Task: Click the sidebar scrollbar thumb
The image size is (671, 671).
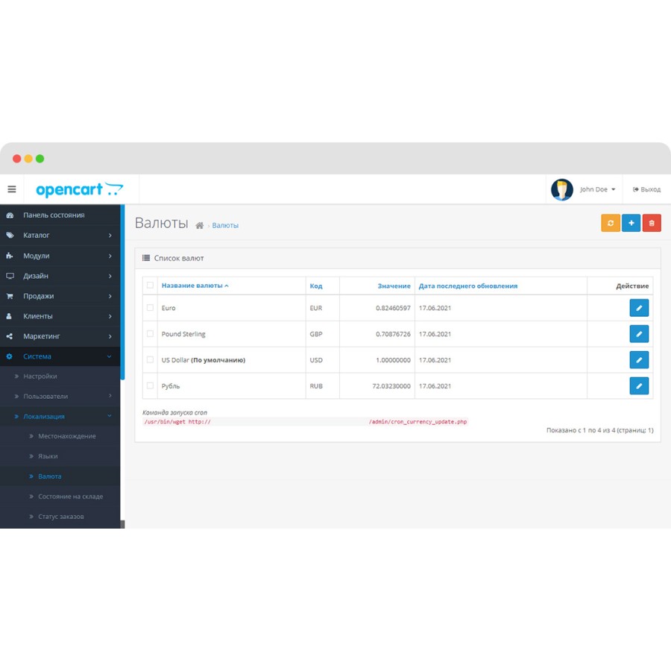Action: 122,292
